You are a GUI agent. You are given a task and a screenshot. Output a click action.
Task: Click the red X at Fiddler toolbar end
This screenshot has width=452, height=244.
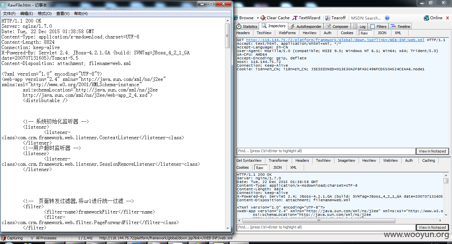[447, 18]
